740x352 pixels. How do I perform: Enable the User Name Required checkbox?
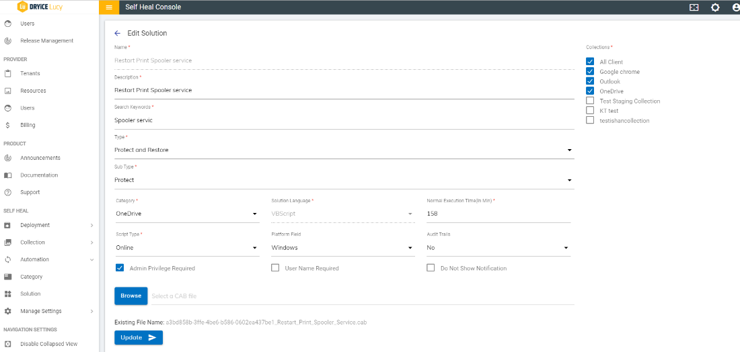click(x=275, y=268)
